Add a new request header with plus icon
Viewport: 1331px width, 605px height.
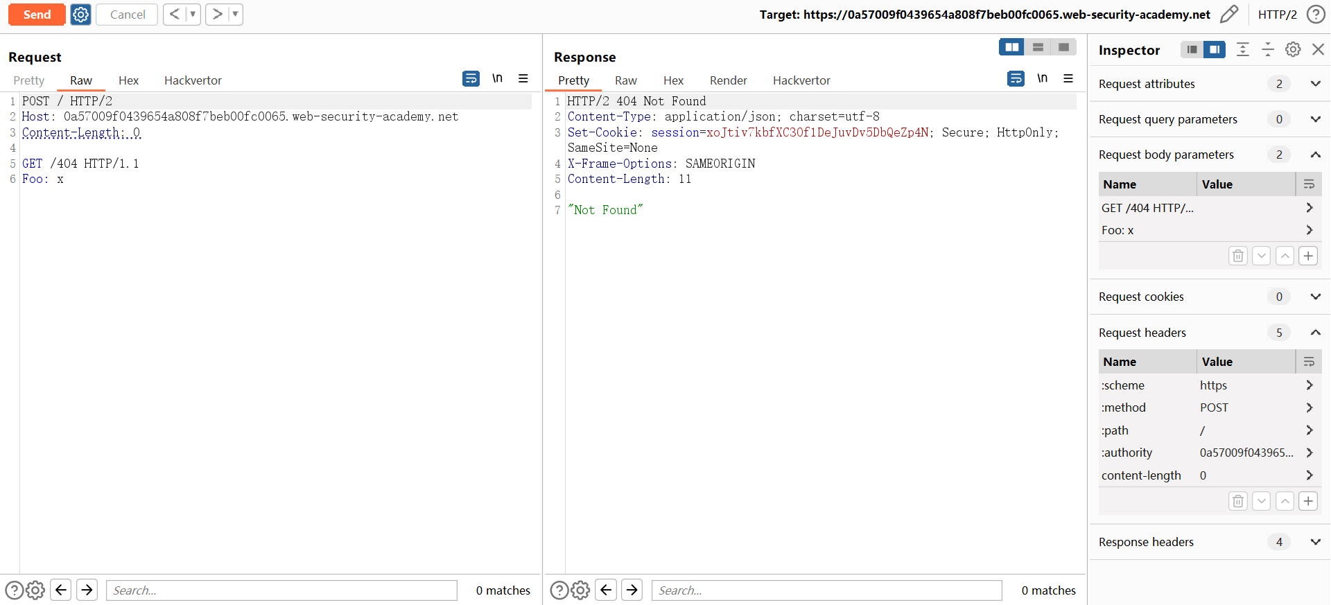tap(1307, 501)
